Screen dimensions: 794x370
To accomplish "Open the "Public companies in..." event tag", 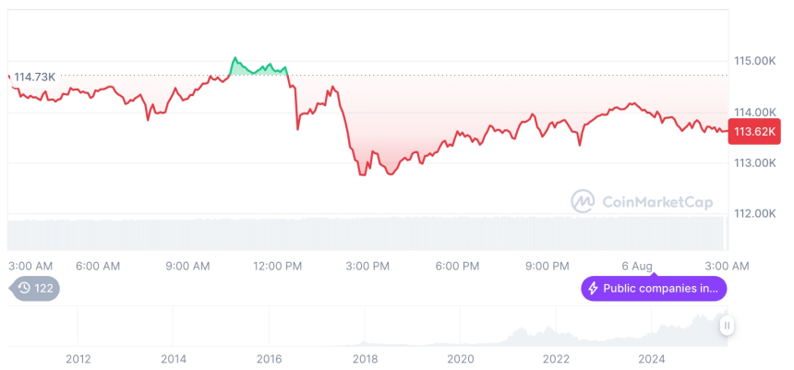I will [x=654, y=289].
